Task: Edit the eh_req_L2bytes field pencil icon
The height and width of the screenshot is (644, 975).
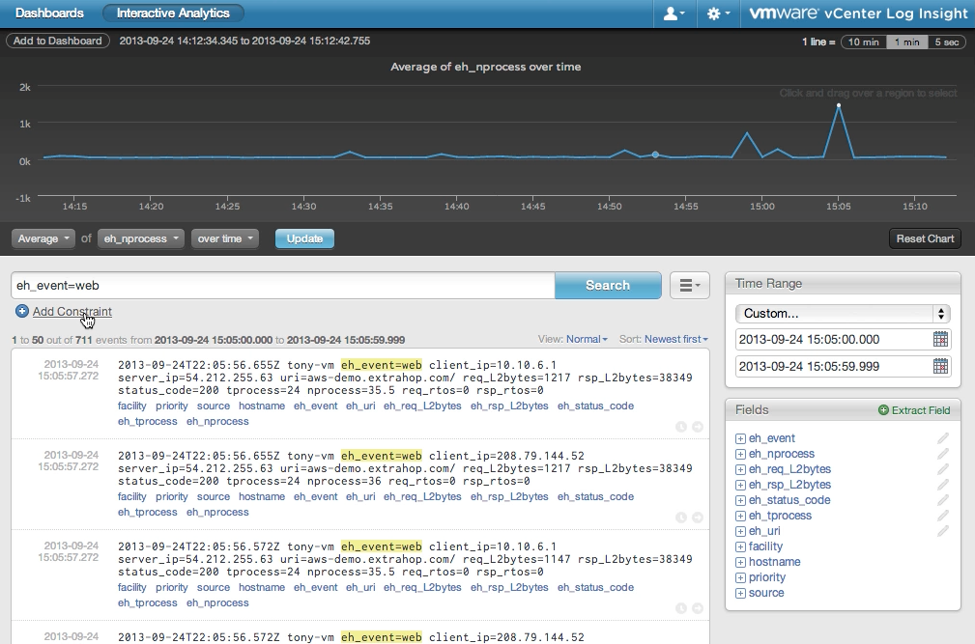Action: pos(943,469)
